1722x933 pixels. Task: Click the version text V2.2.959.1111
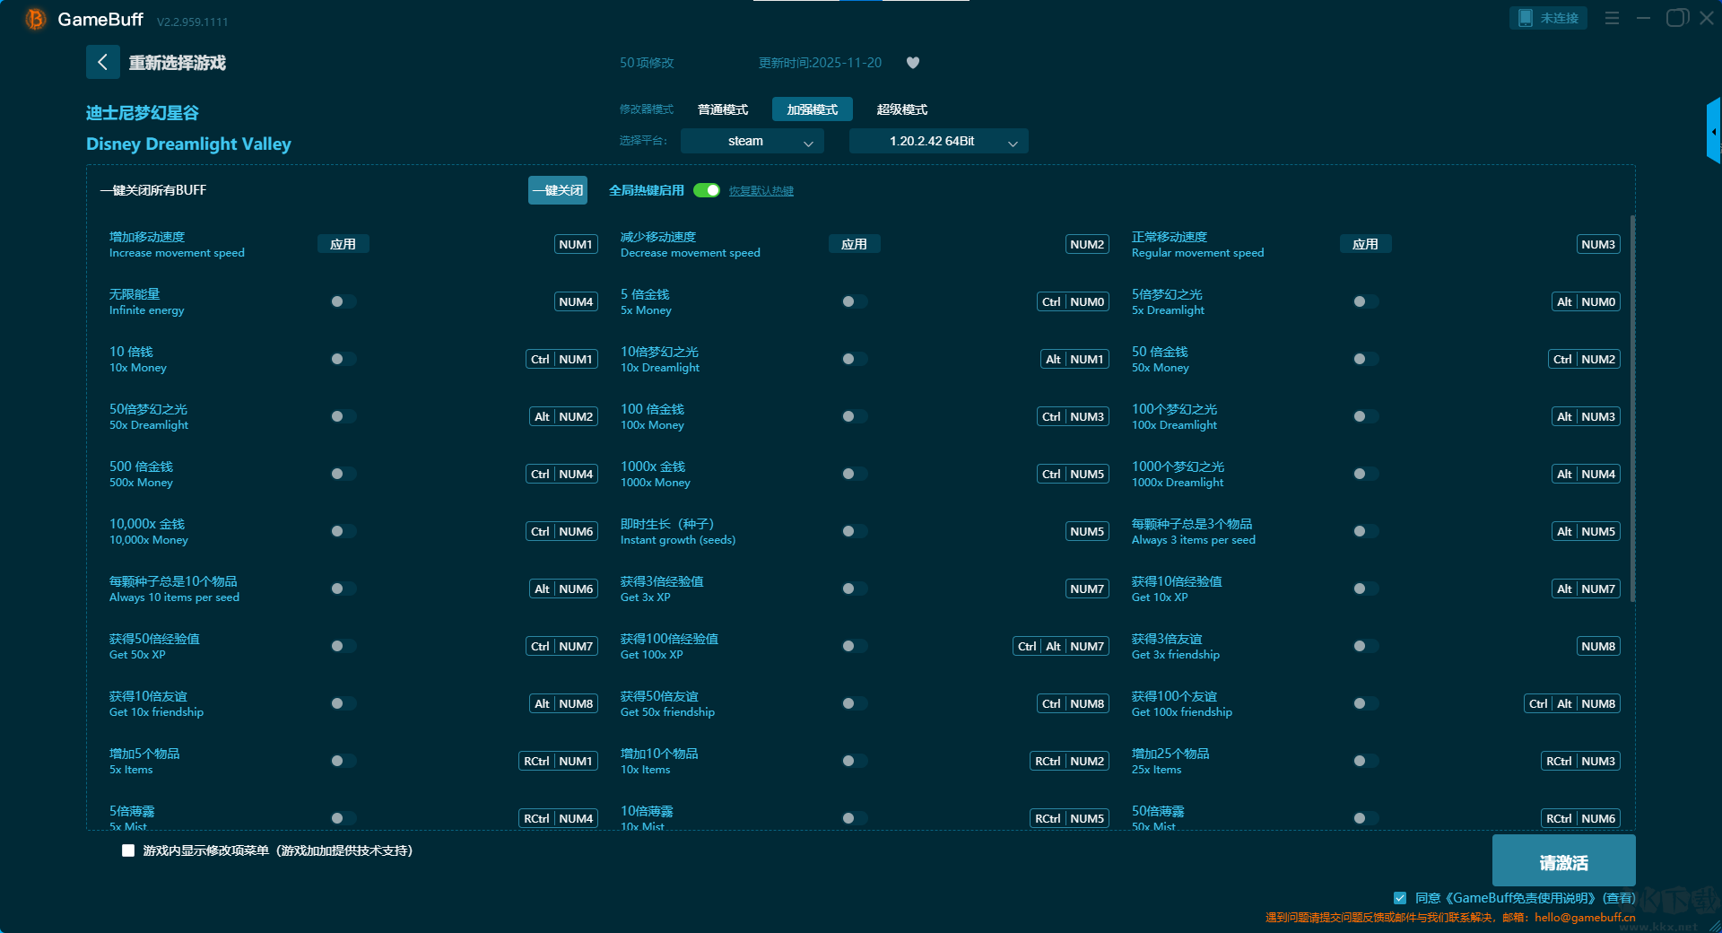click(x=193, y=22)
